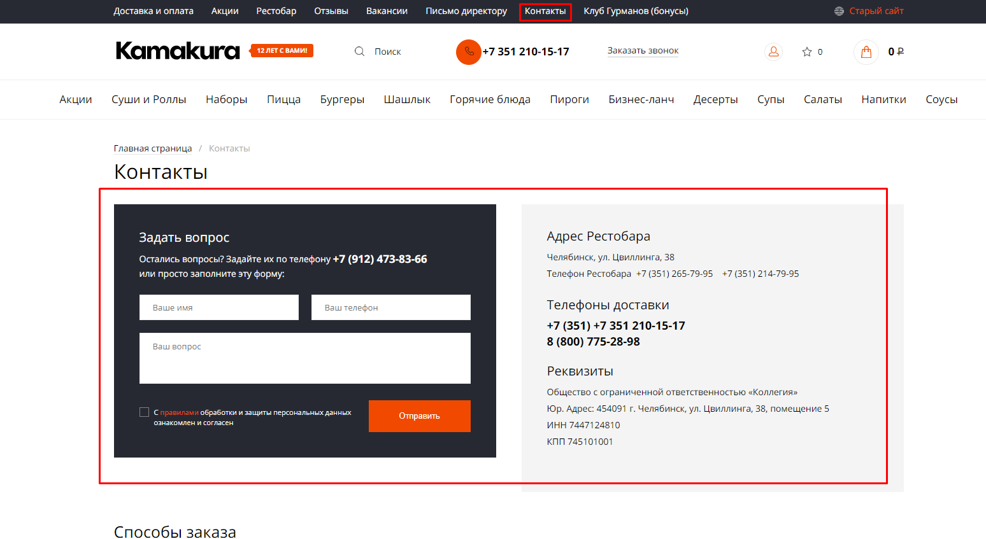The image size is (986, 539).
Task: Click the Адрес Рестобара heading
Action: (598, 236)
